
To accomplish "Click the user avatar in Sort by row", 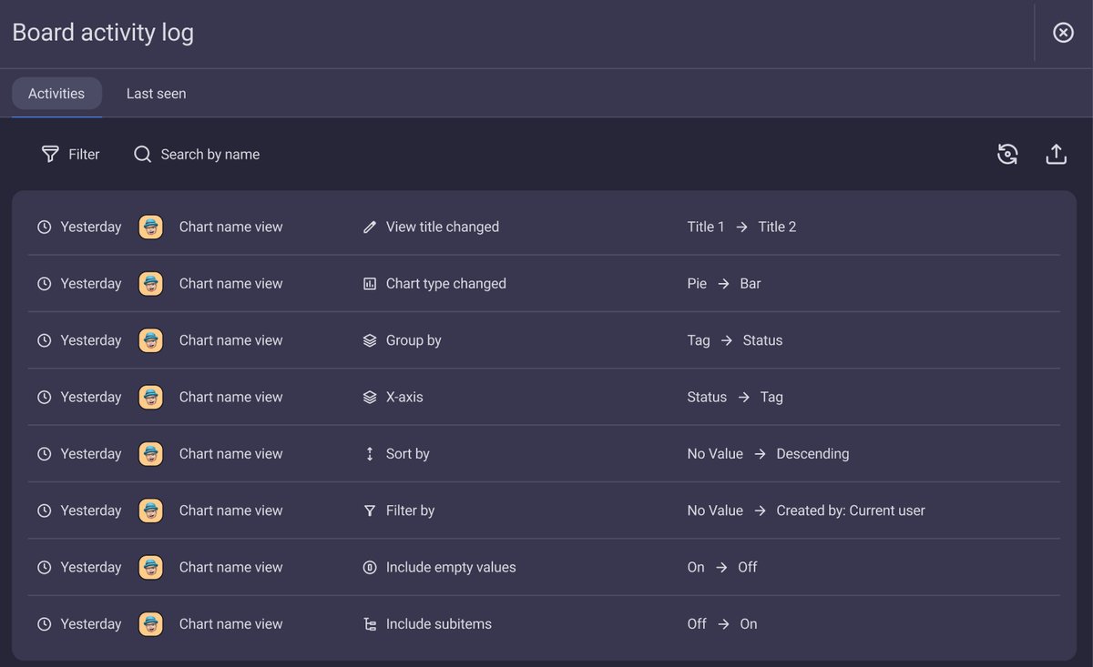I will (x=151, y=454).
